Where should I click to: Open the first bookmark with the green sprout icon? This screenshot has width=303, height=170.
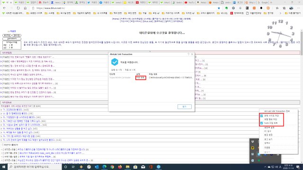coord(13,13)
